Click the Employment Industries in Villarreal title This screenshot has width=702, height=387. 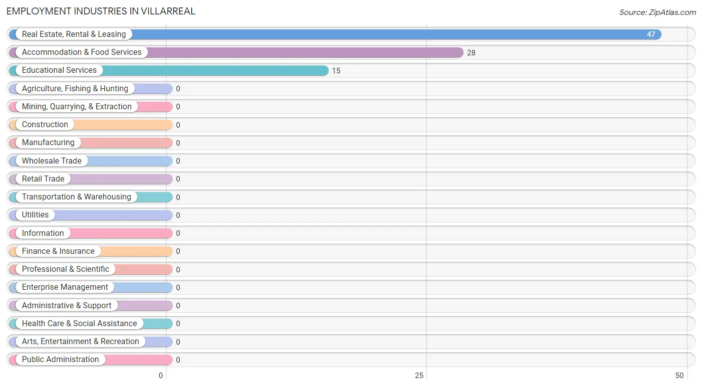101,11
